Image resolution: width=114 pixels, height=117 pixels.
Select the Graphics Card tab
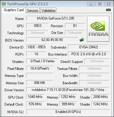pos(14,10)
